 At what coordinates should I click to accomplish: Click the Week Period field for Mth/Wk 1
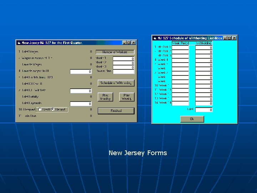[180, 48]
